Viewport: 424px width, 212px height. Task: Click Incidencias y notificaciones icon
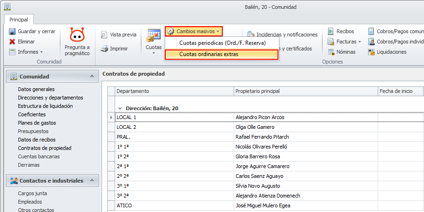pos(251,35)
